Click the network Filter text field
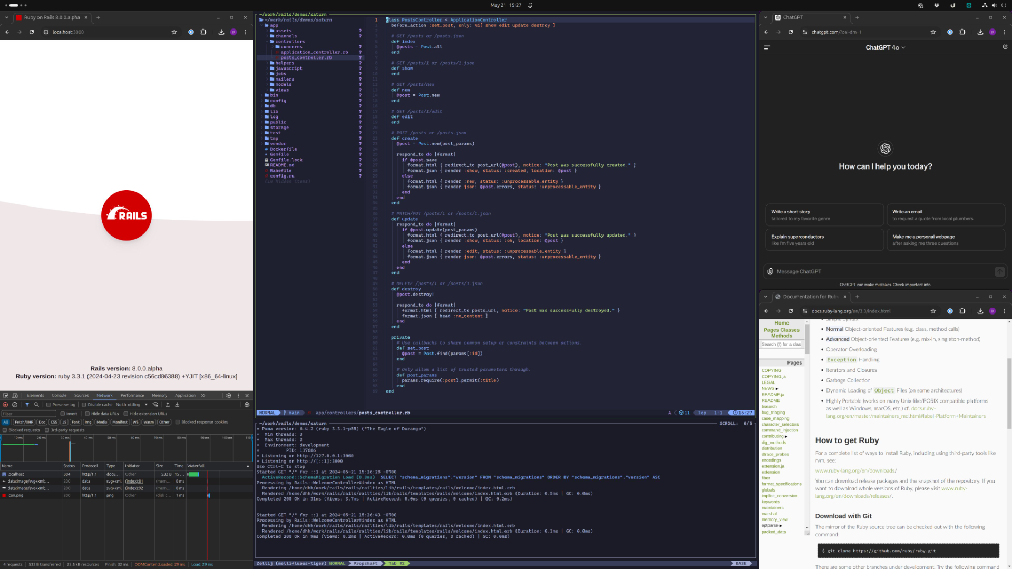Viewport: 1012px width, 569px height. tap(28, 414)
